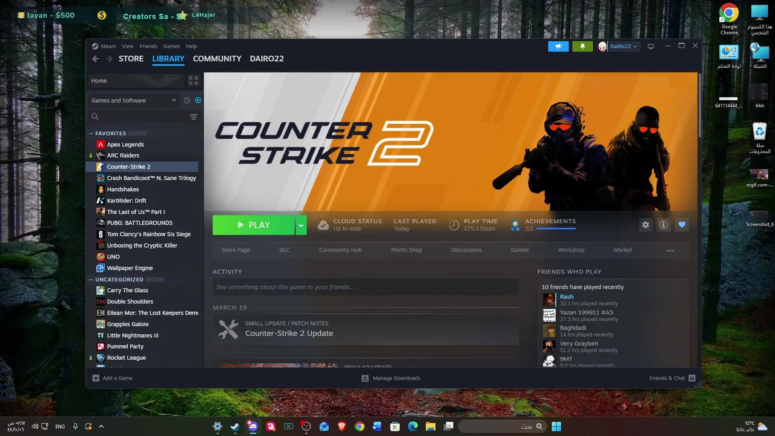The height and width of the screenshot is (436, 775).
Task: Toggle the favorite heart for Counter-Strike 2
Action: [682, 225]
